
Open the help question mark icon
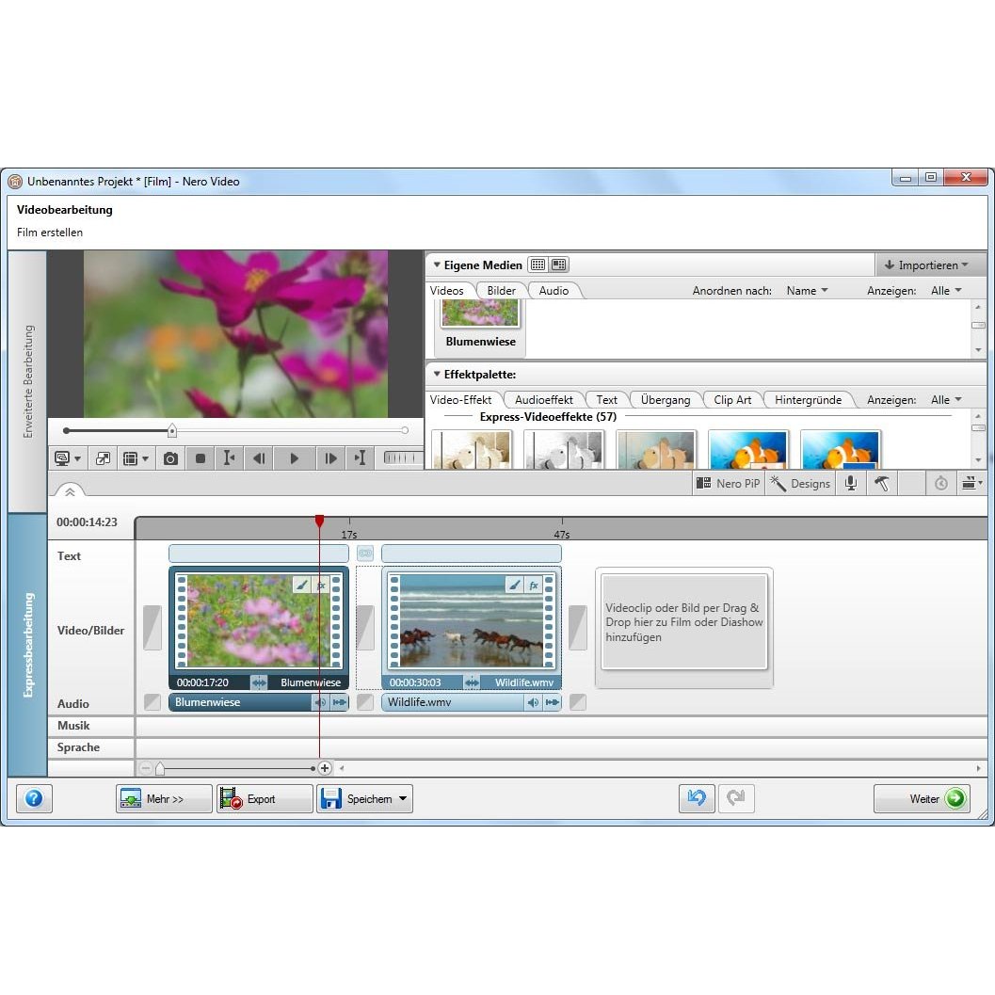34,798
